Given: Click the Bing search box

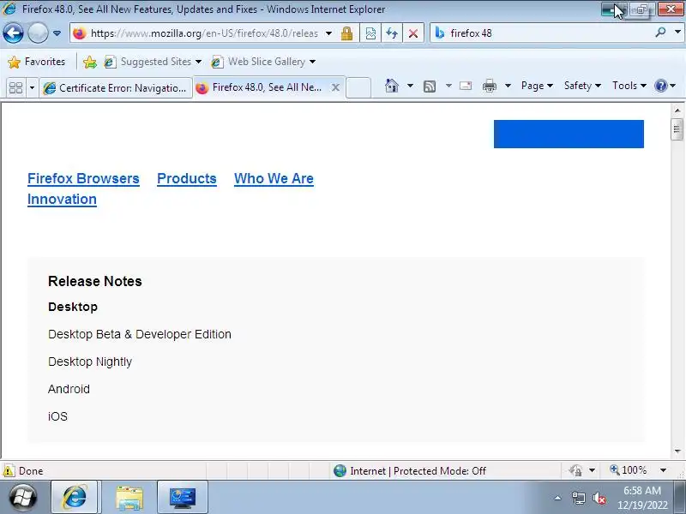Looking at the screenshot, I should 551,33.
